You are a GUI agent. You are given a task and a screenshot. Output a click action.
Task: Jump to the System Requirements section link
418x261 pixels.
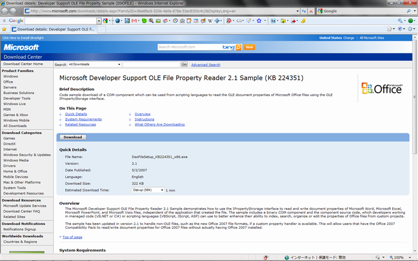click(83, 119)
